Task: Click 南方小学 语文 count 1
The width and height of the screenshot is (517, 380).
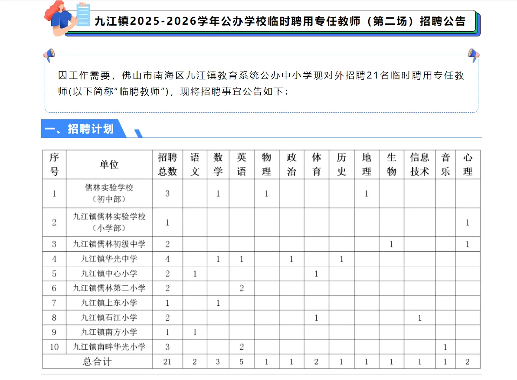Action: click(x=195, y=332)
